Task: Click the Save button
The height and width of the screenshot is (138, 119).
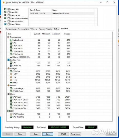Action: click(x=48, y=134)
